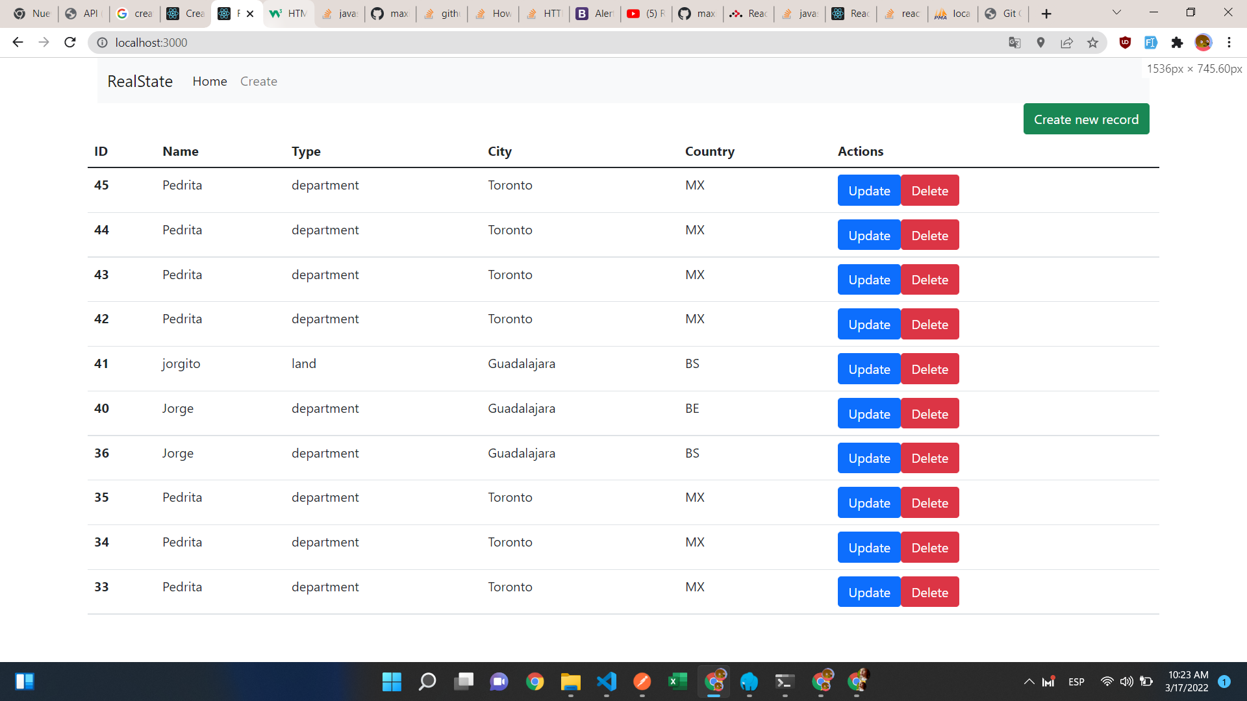
Task: Expand the tab search chevron
Action: pyautogui.click(x=1116, y=12)
